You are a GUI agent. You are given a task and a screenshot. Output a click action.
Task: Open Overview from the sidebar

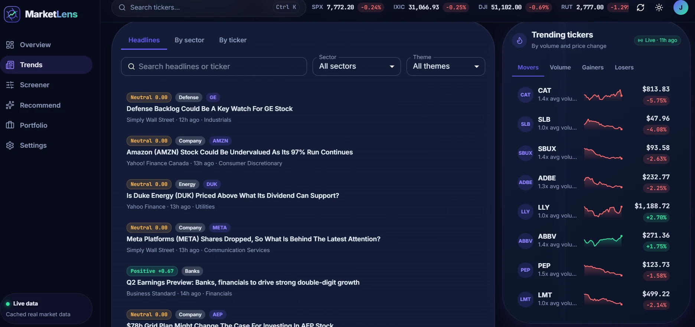tap(46, 45)
